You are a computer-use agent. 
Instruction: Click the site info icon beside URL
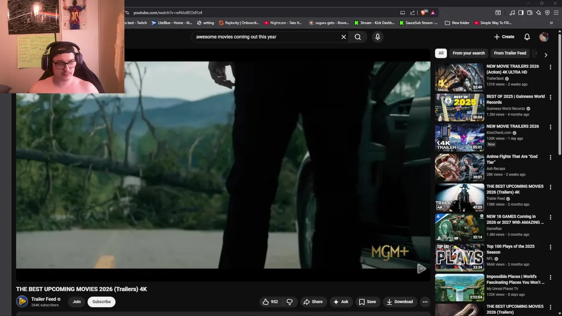(127, 13)
